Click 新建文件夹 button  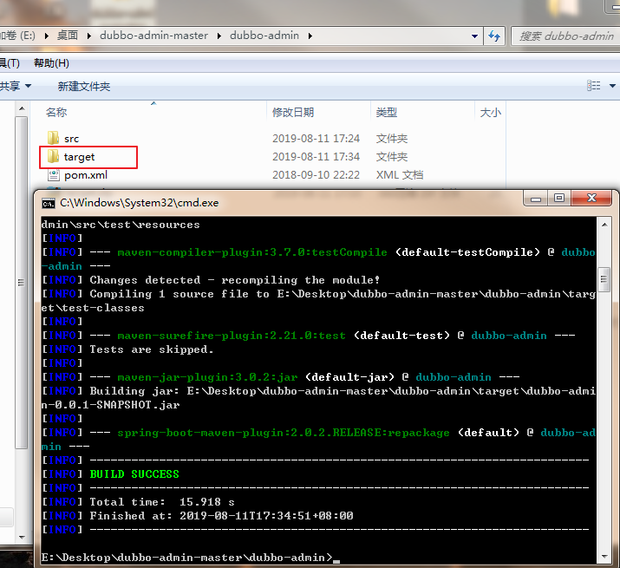coord(84,86)
